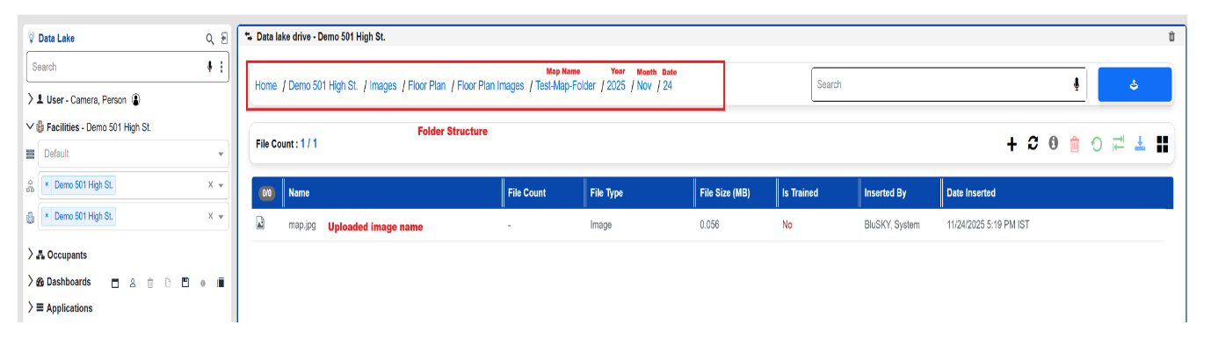Viewport: 1211px width, 353px height.
Task: Click the magnifier icon beside Data Lake
Action: [210, 39]
